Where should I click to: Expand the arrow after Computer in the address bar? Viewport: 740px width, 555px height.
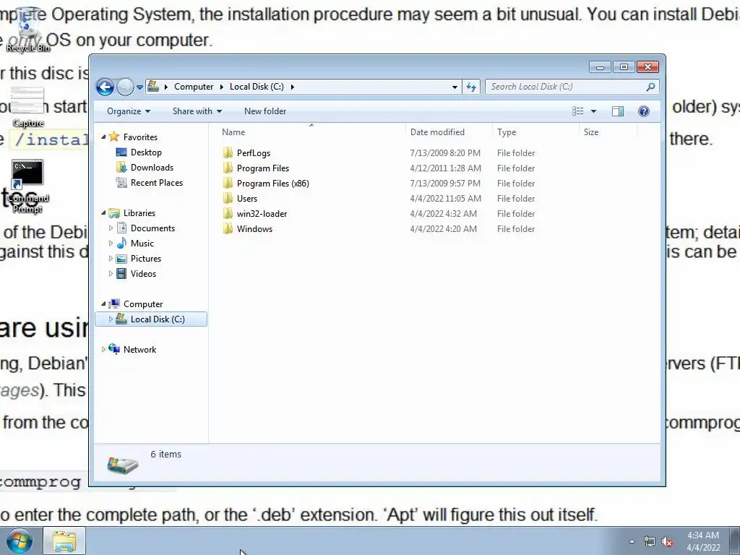tap(222, 87)
